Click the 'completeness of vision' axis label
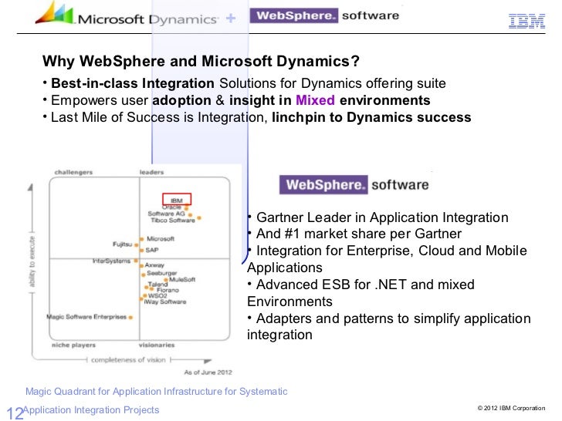Screen dimensions: 562x421 pyautogui.click(x=128, y=360)
